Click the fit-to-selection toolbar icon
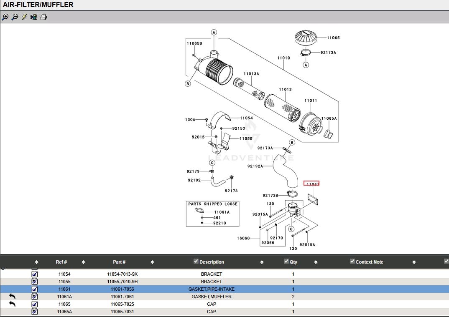The image size is (449, 317). (34, 17)
